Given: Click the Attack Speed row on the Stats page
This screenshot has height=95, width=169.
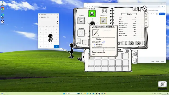Looking at the screenshot, I should pyautogui.click(x=127, y=24).
